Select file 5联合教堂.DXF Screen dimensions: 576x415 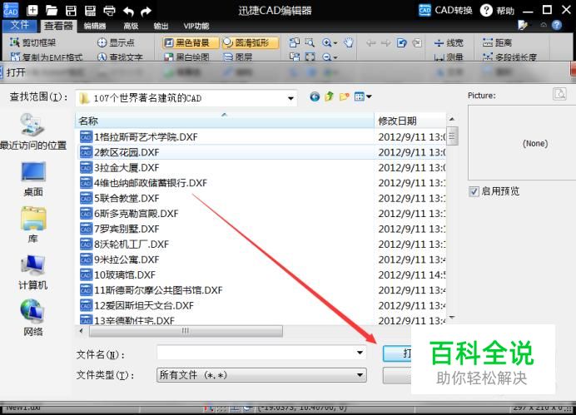point(127,198)
